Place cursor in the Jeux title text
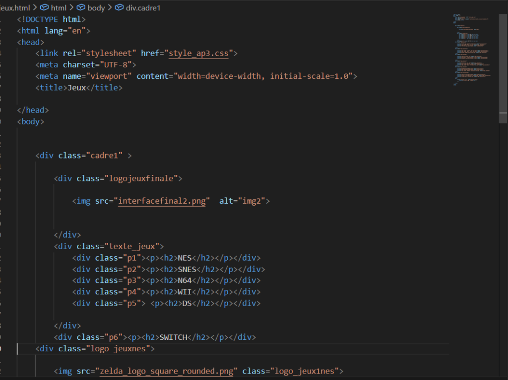This screenshot has width=508, height=380. 77,88
